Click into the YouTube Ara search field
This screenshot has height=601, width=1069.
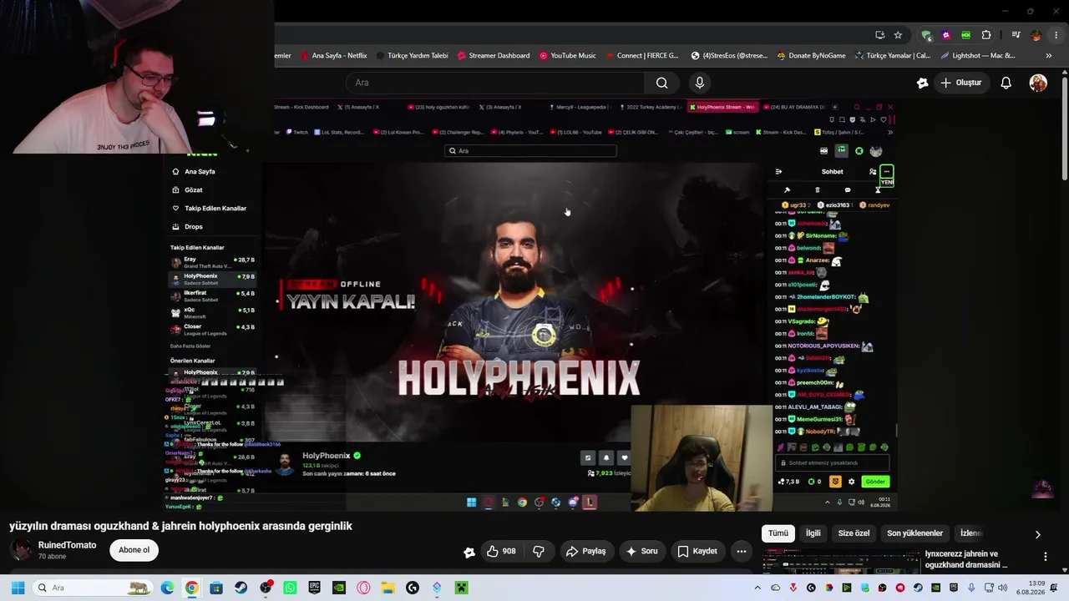pyautogui.click(x=495, y=83)
